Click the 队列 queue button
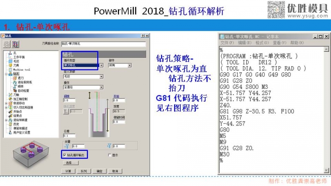 pos(84,171)
